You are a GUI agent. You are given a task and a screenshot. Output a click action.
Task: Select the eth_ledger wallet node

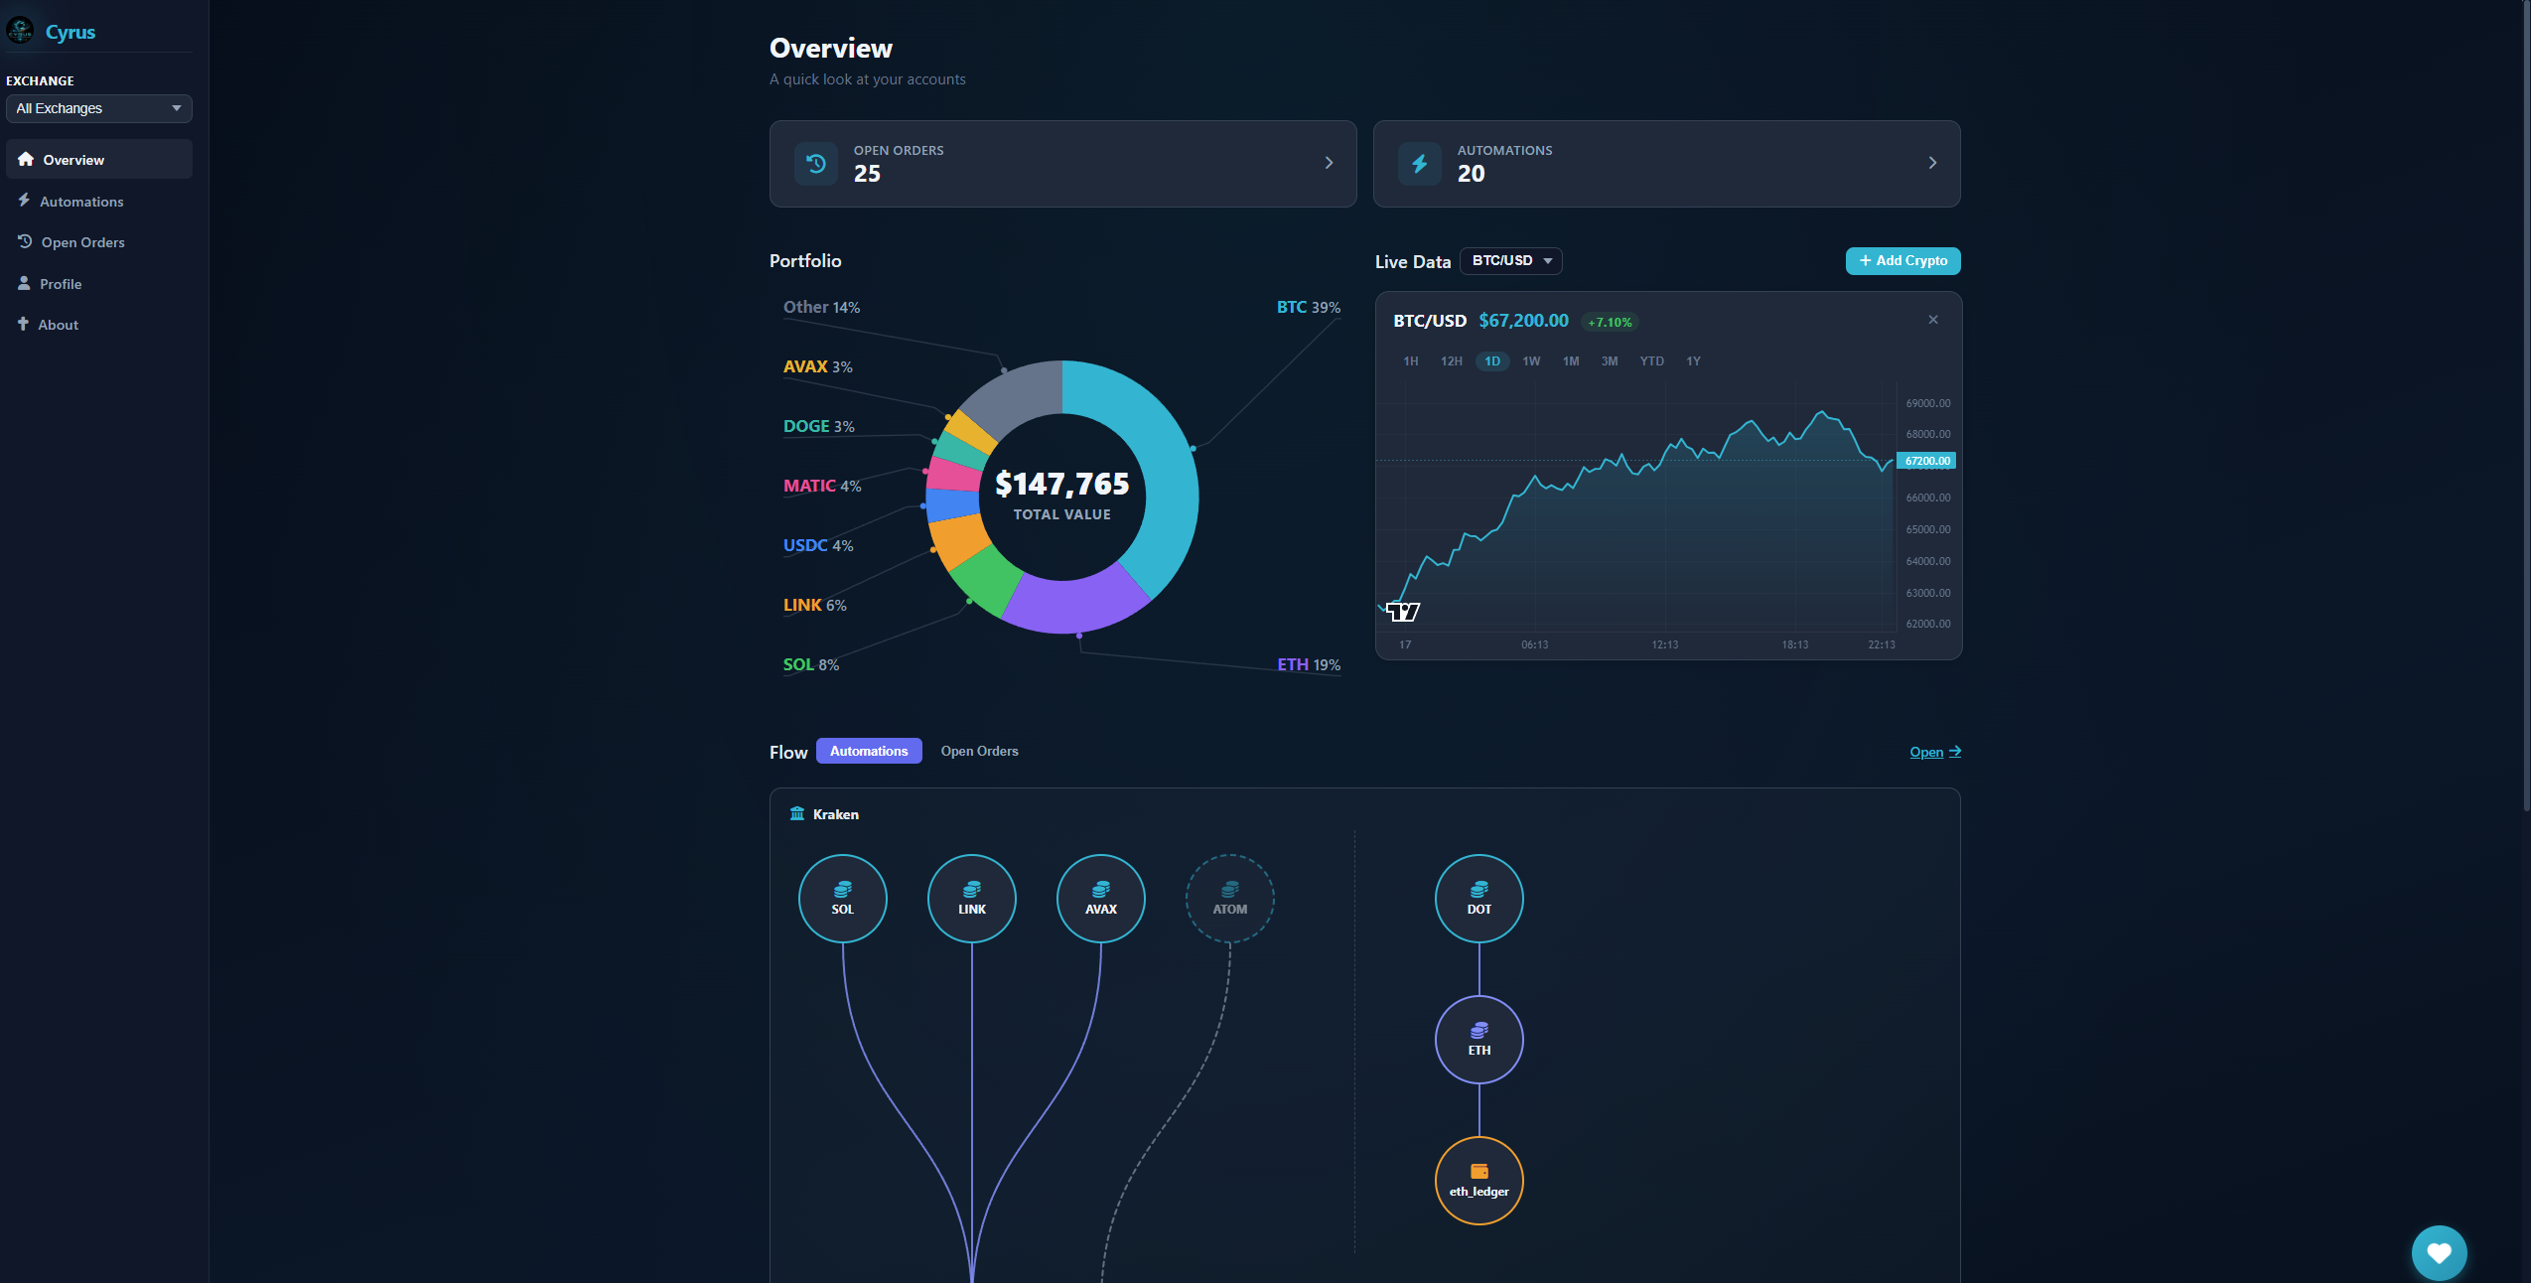pyautogui.click(x=1479, y=1181)
